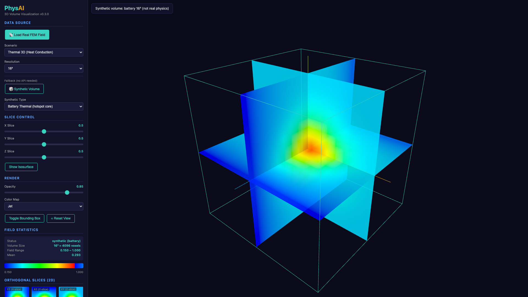528x297 pixels.
Task: Click the Synthetic Volume button
Action: point(24,89)
